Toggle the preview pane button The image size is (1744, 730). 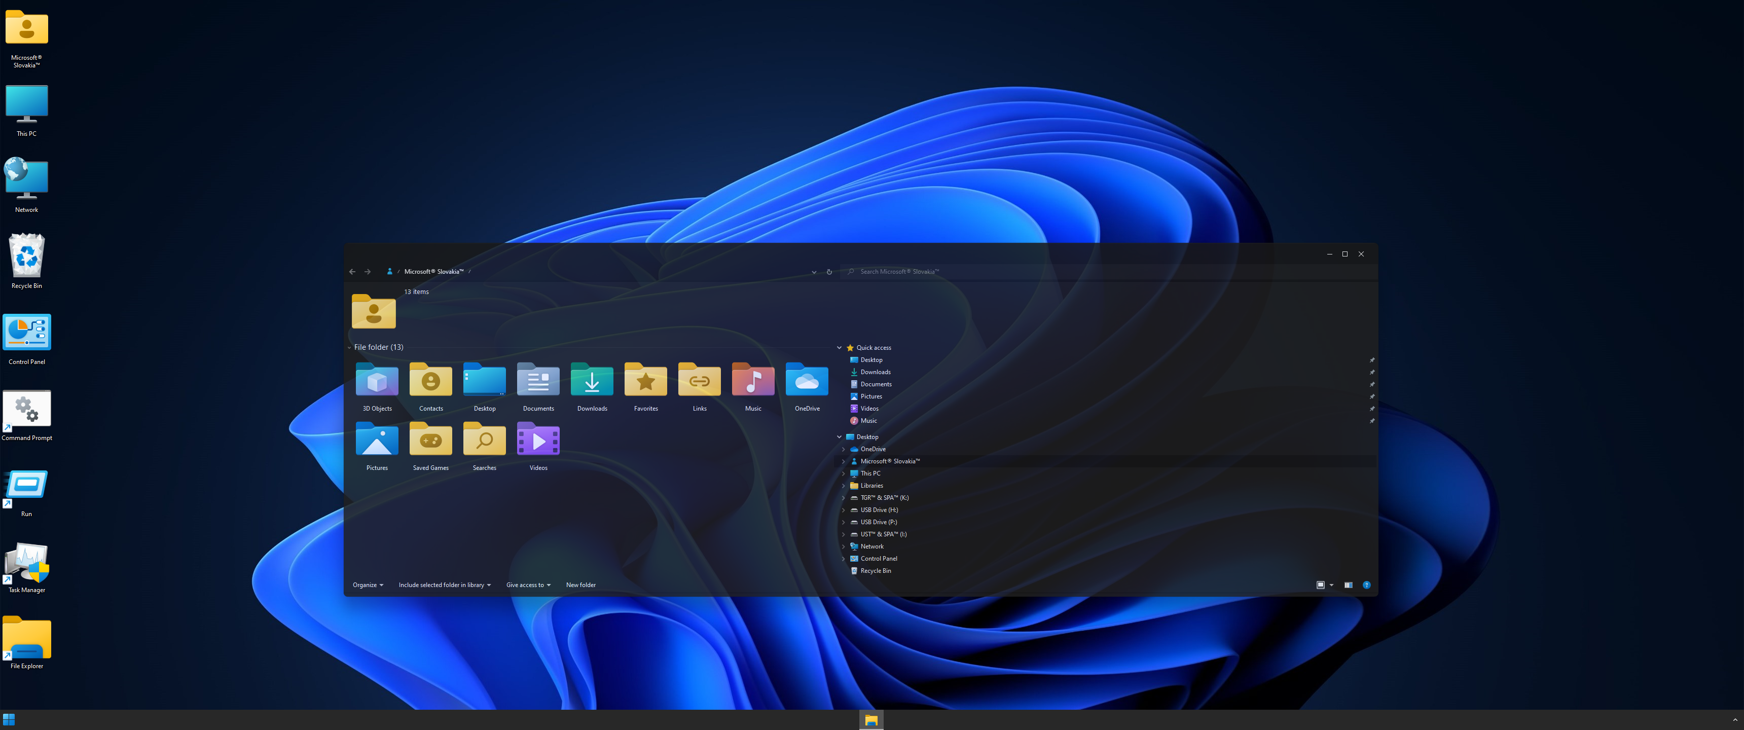click(x=1348, y=585)
